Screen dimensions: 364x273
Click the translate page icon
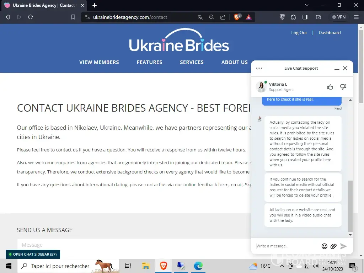(200, 17)
